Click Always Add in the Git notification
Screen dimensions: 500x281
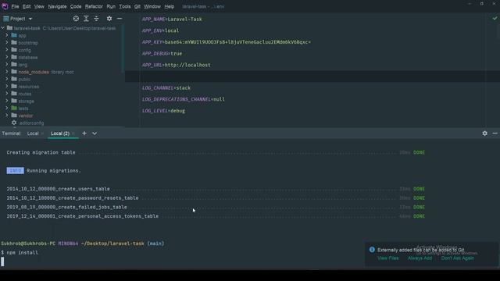[x=420, y=258]
